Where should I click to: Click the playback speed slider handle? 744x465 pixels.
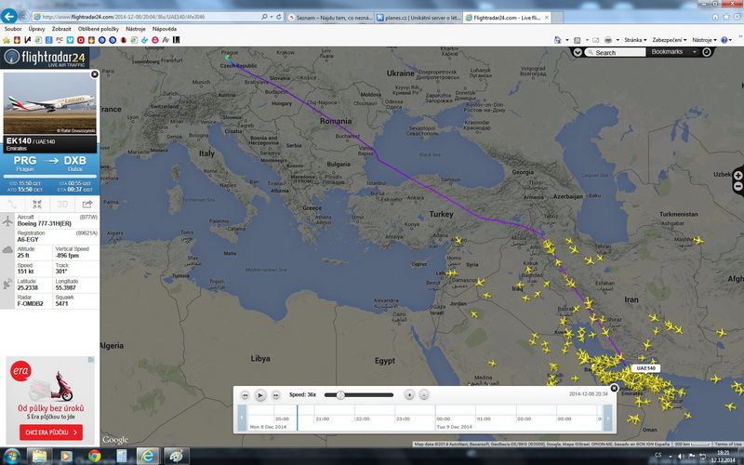point(340,394)
